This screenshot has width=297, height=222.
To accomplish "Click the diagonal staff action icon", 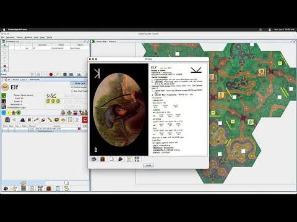I will pos(49,120).
